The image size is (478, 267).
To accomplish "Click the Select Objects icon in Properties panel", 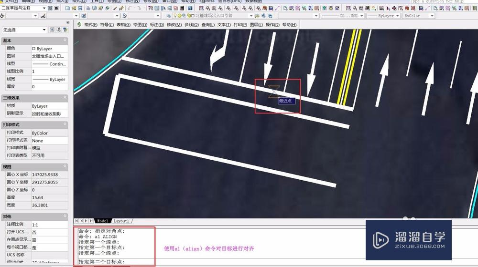I will 58,30.
